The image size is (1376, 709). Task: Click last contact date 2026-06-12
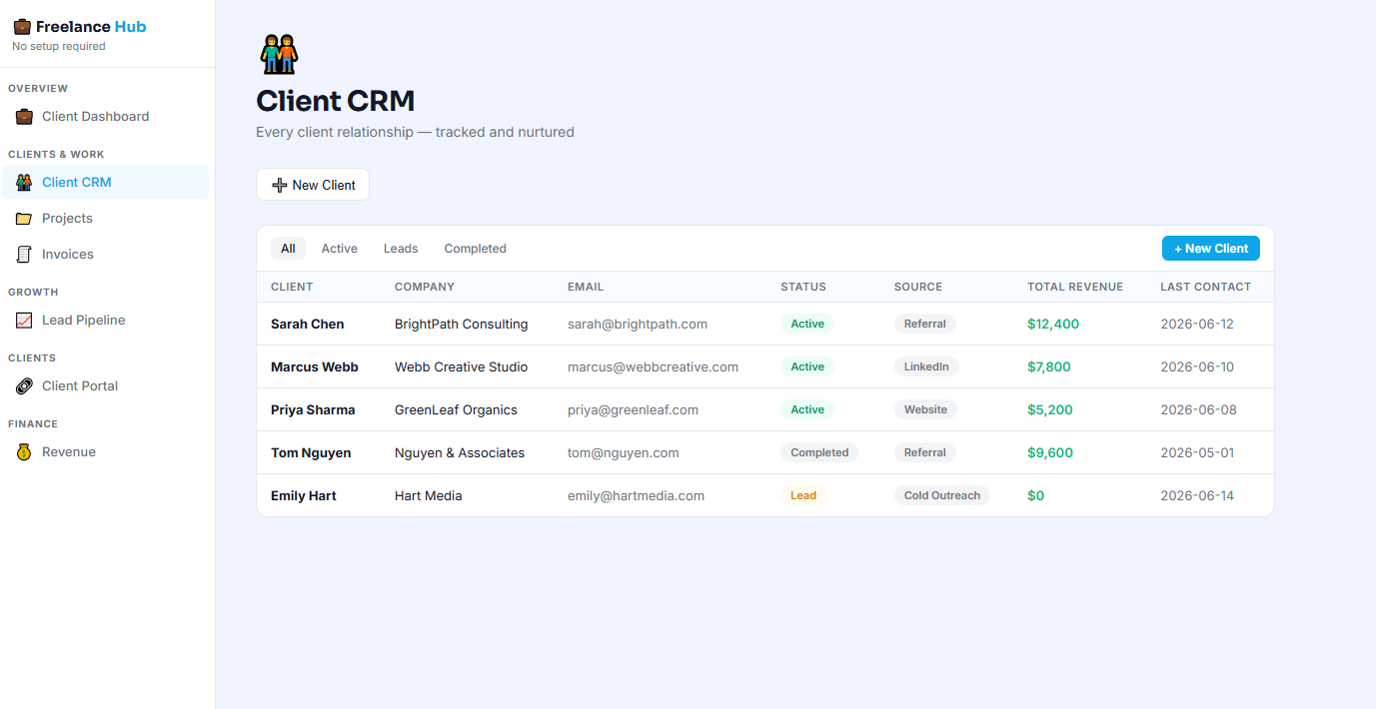tap(1197, 324)
